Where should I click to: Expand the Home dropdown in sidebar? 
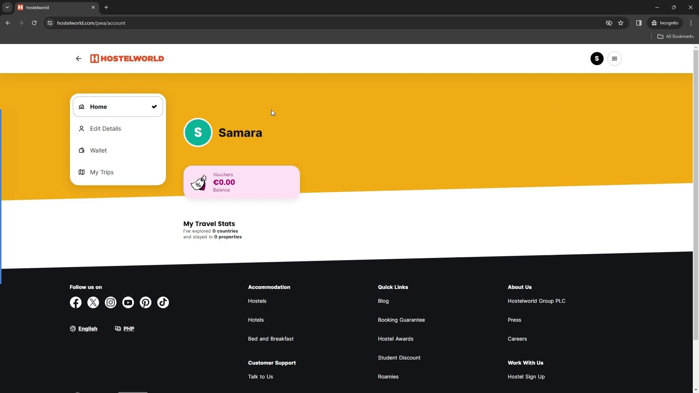point(118,107)
